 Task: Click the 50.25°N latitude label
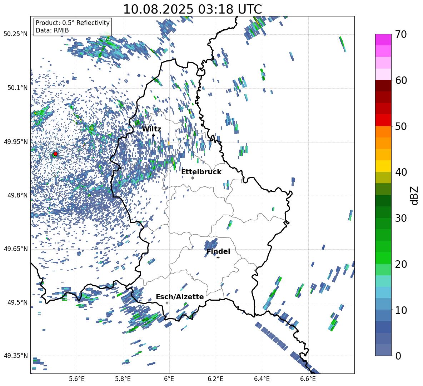point(16,34)
